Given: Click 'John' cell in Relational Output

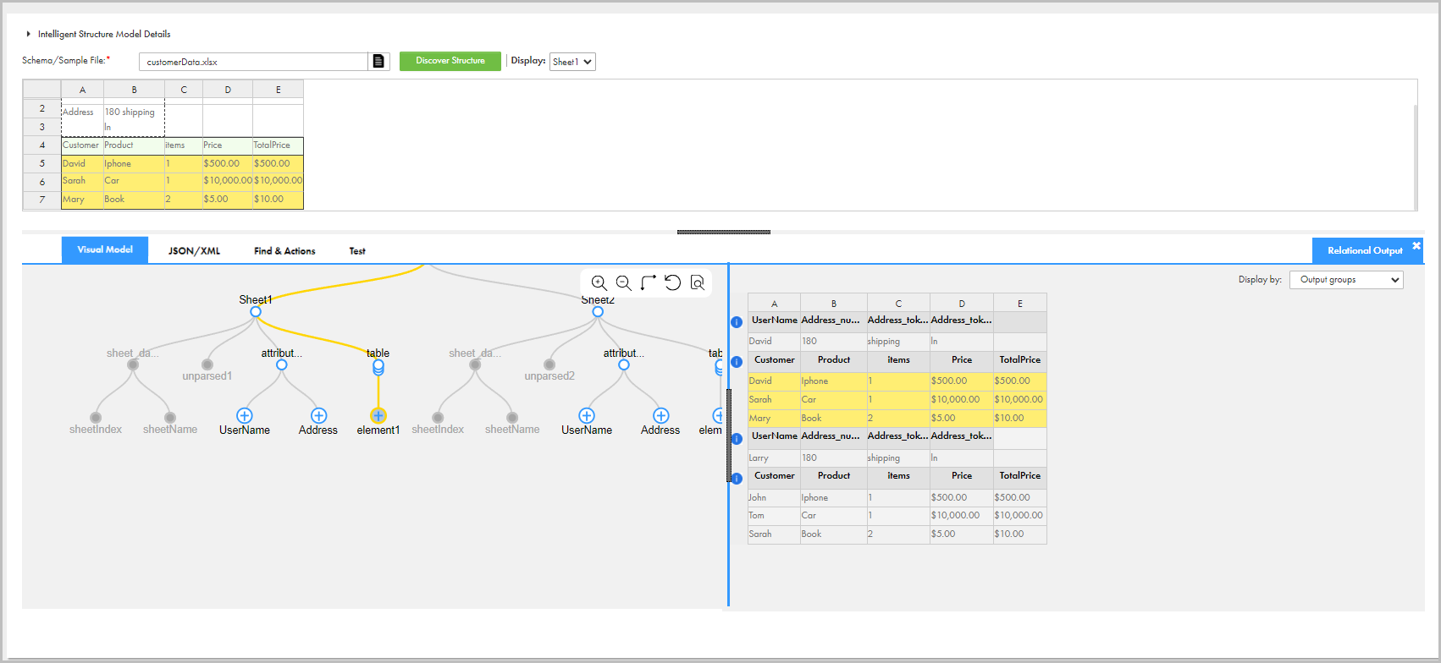Looking at the screenshot, I should (x=774, y=498).
